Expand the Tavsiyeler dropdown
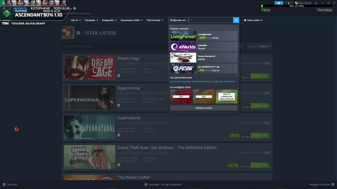This screenshot has width=337, height=189. click(x=91, y=20)
